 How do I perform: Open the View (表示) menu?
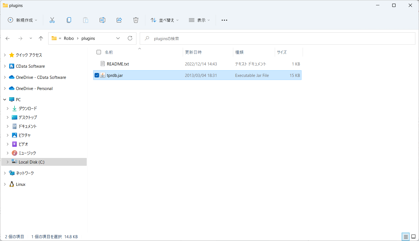coord(199,20)
